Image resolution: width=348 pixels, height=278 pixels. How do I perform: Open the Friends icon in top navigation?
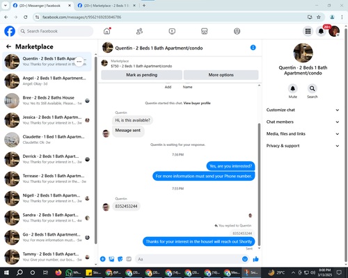pyautogui.click(x=139, y=31)
